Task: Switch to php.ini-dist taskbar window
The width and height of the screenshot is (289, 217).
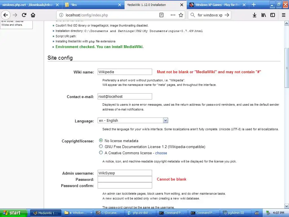Action: 141,213
